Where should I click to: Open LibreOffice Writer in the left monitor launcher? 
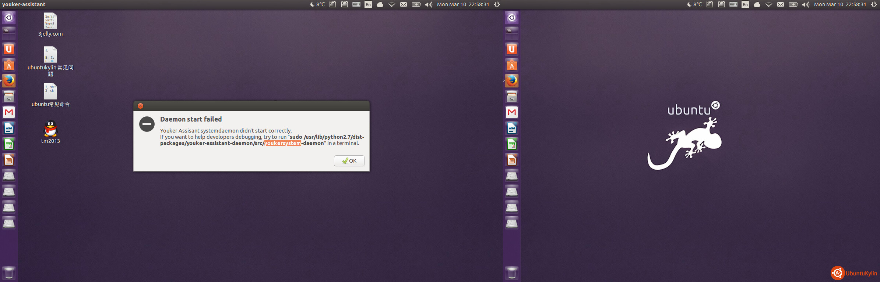click(9, 128)
